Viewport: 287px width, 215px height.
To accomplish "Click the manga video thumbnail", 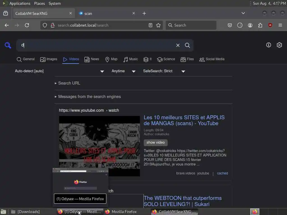I will tap(99, 146).
